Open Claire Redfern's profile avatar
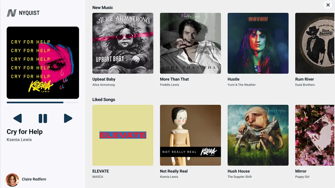This screenshot has width=335, height=188. tap(12, 180)
